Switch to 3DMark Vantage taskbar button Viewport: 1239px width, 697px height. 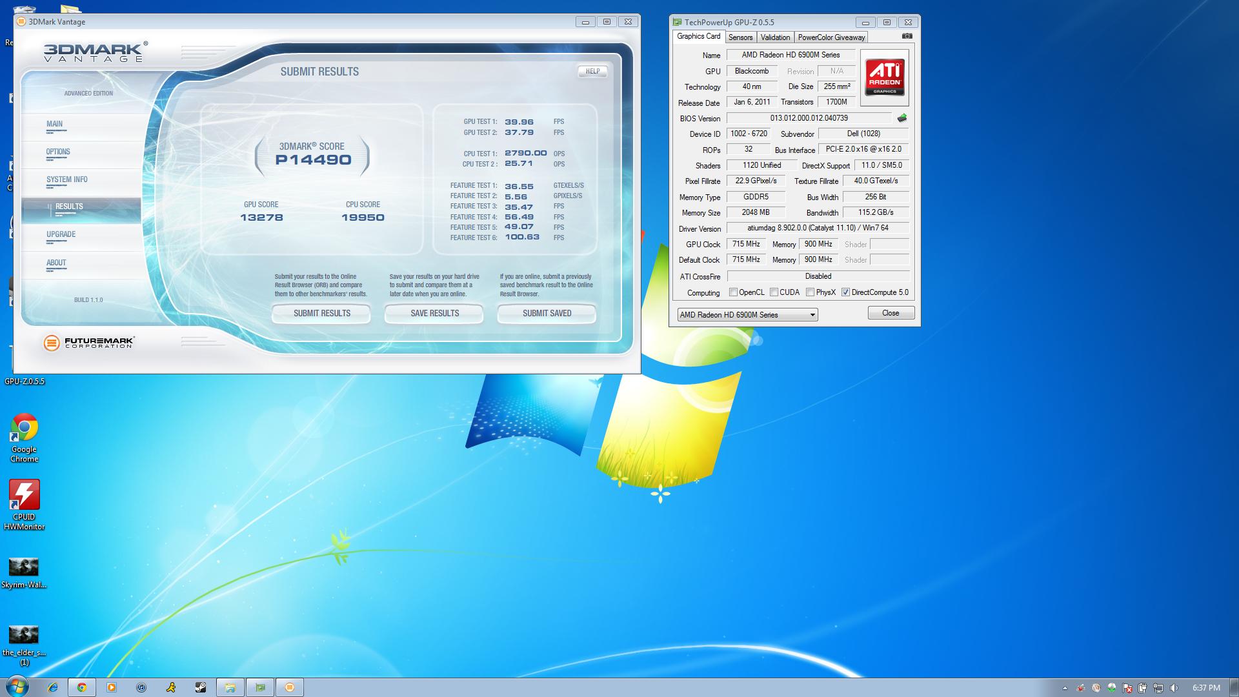[290, 687]
